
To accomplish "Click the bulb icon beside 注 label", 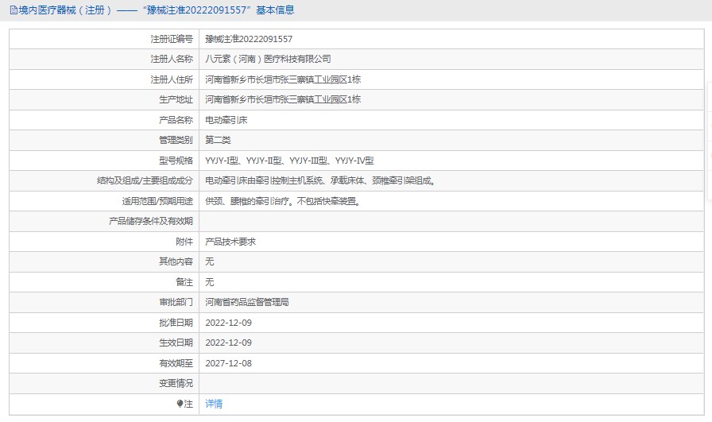I will 180,404.
